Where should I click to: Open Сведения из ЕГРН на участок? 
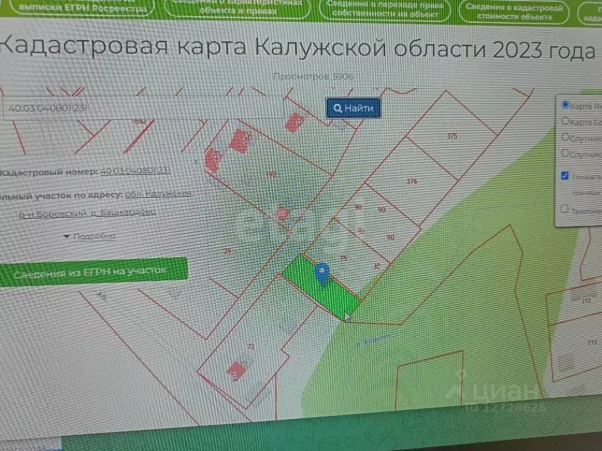click(x=91, y=272)
